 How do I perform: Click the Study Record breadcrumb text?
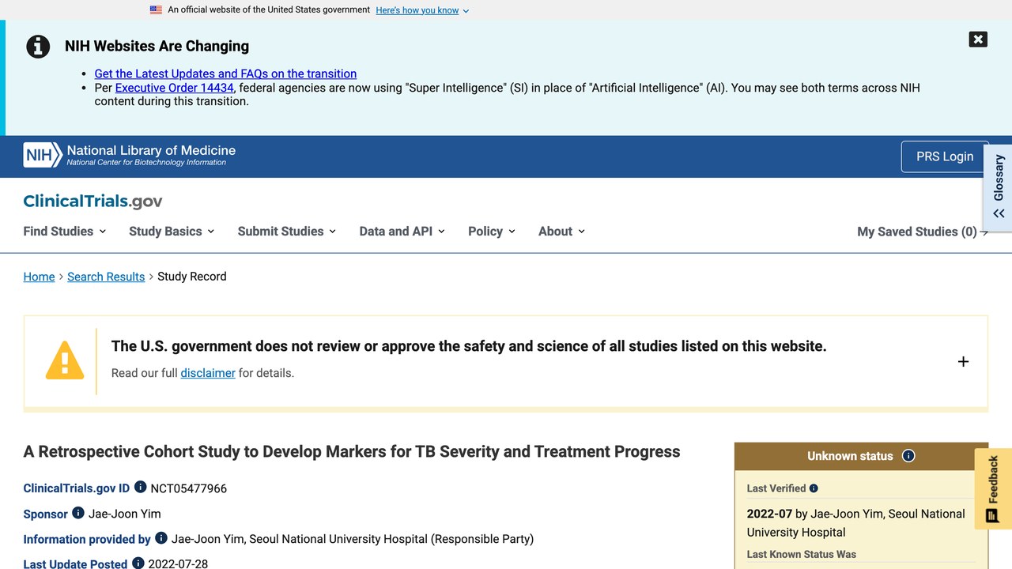point(192,277)
